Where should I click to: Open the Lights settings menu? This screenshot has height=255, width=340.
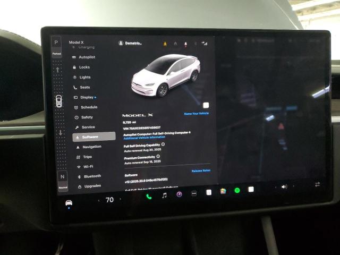coord(82,77)
